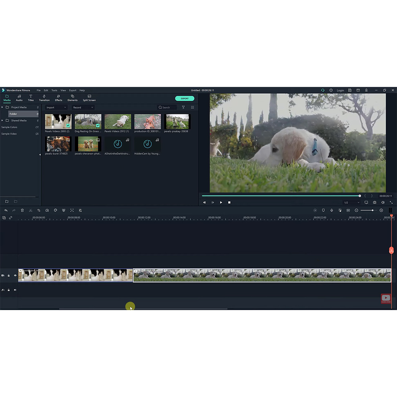Click the Render Preview icon
This screenshot has width=397, height=397.
point(315,210)
